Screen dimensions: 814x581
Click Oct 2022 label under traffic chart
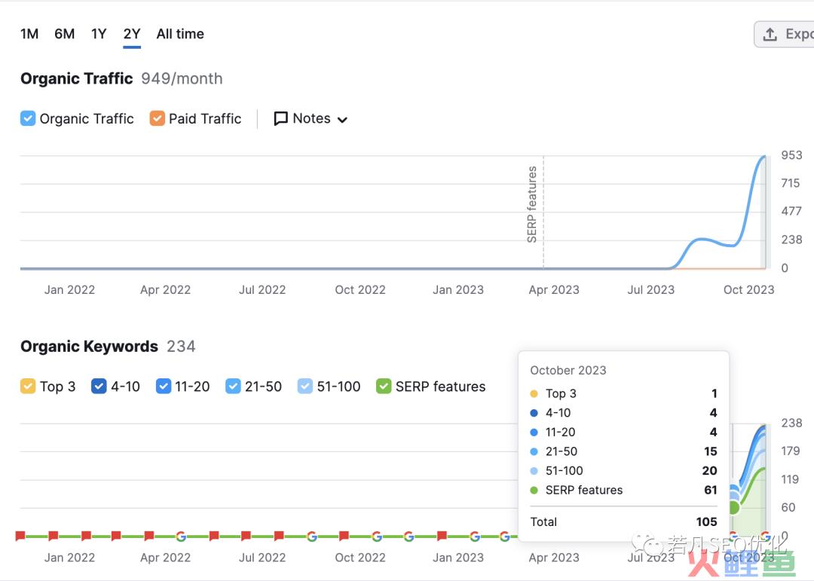coord(360,289)
